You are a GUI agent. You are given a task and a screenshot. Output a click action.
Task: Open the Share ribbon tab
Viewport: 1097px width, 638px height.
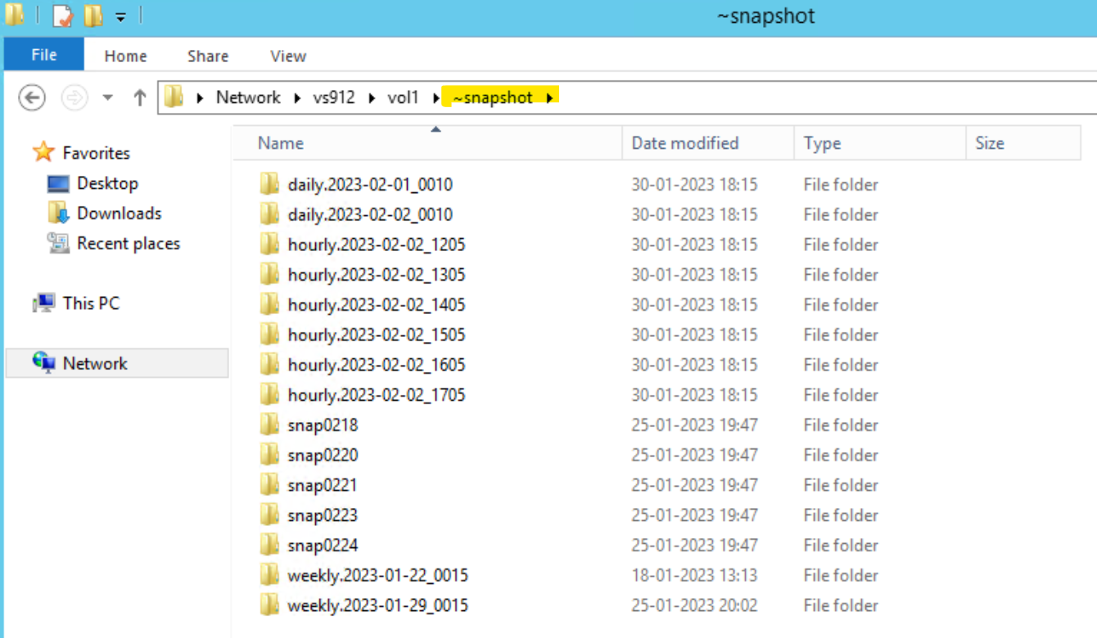(207, 56)
